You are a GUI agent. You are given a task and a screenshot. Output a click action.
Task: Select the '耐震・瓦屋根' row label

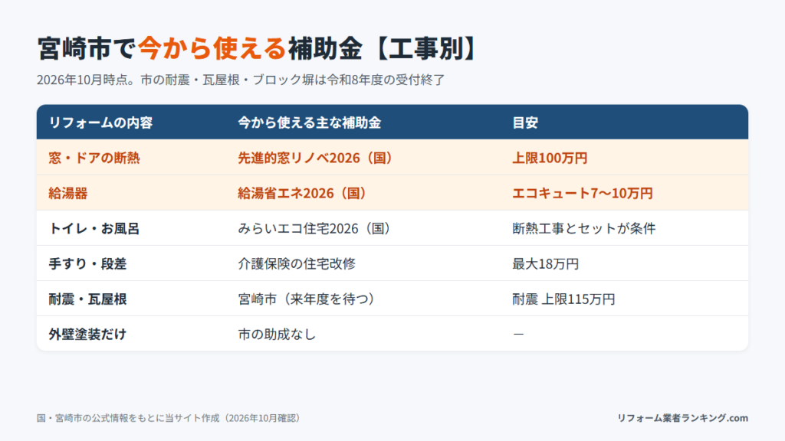click(87, 299)
